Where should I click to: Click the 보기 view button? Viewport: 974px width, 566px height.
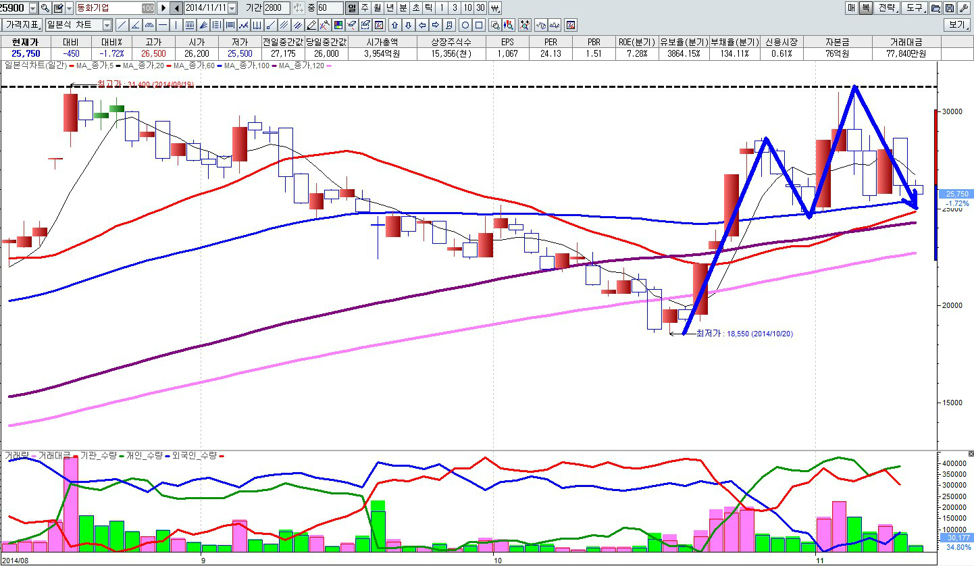click(x=957, y=25)
